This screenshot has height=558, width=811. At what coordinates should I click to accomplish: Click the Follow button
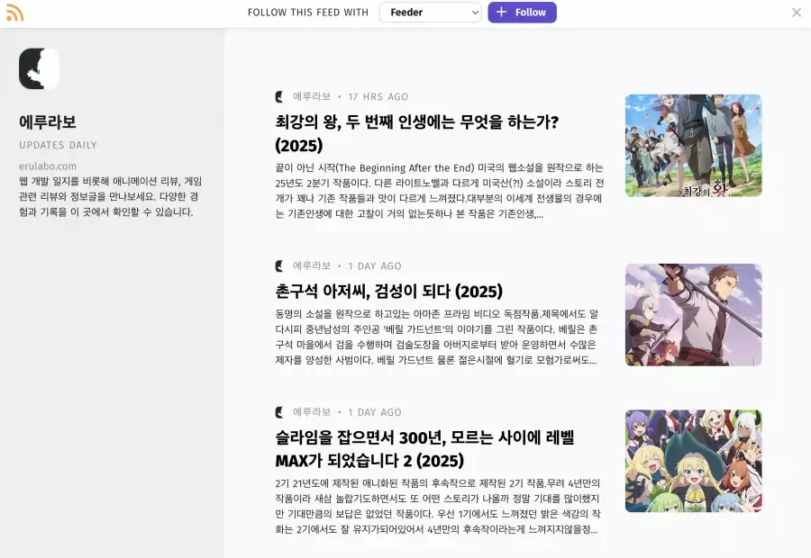(522, 13)
